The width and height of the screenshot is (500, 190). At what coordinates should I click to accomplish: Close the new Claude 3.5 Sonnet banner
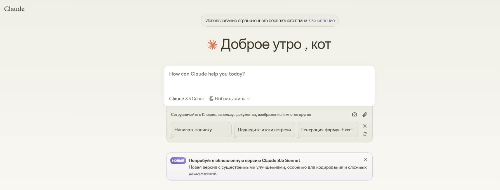(x=366, y=159)
